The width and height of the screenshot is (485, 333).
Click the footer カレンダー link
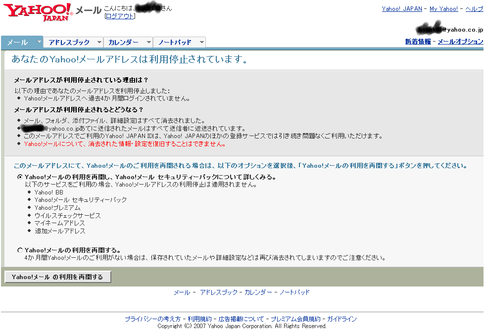pos(258,292)
